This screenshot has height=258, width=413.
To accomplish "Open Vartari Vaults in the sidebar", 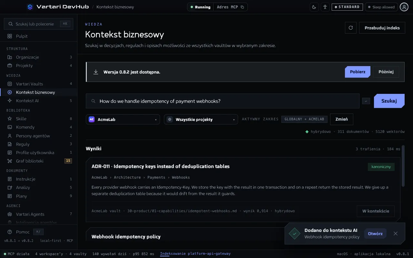I will (39, 84).
